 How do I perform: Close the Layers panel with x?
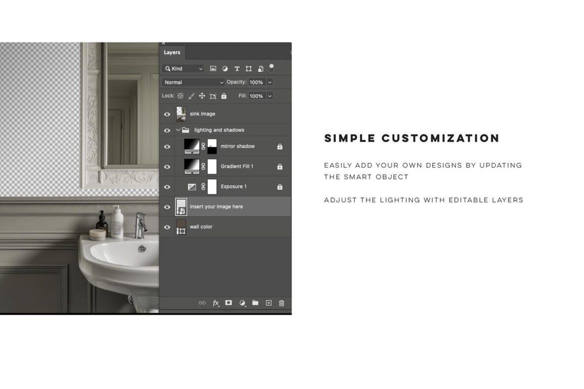pyautogui.click(x=164, y=43)
